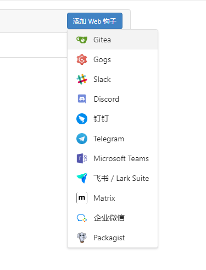Pick Slack from the webhook list
Viewport: 206px width, 270px height.
click(113, 79)
